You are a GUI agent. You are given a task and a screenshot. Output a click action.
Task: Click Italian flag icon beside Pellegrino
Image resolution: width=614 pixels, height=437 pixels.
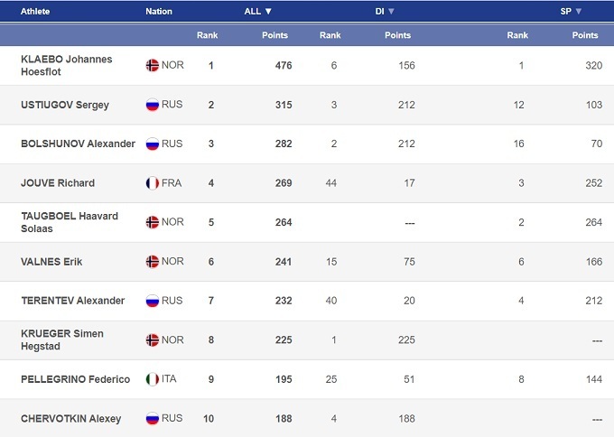pyautogui.click(x=152, y=379)
